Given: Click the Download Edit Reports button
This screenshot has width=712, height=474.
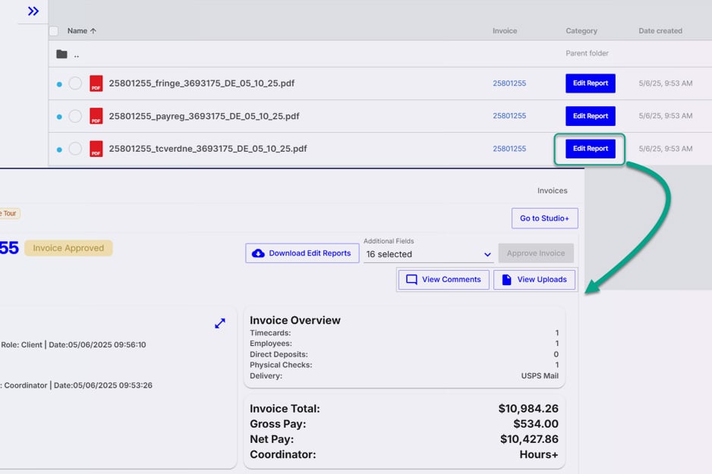Looking at the screenshot, I should 301,253.
